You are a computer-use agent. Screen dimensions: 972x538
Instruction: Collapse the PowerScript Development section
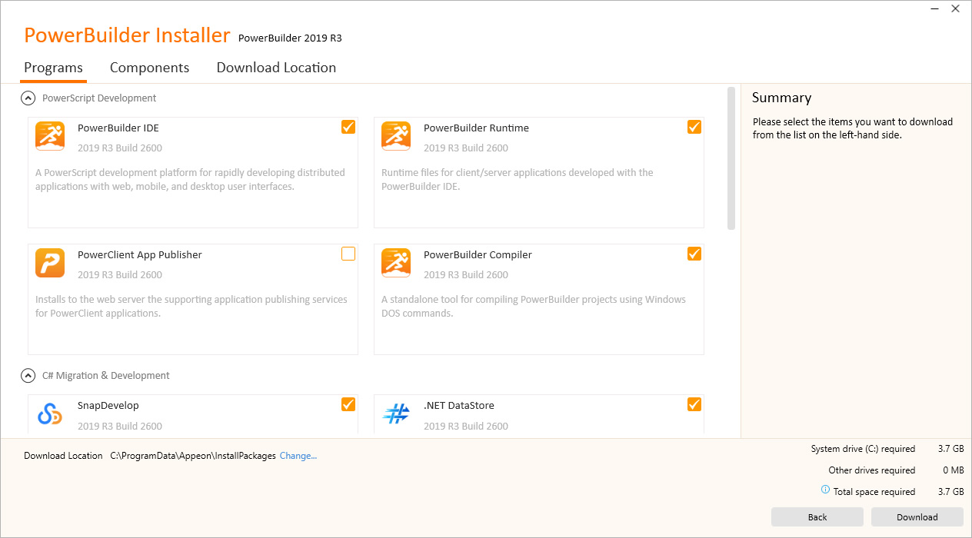click(28, 98)
